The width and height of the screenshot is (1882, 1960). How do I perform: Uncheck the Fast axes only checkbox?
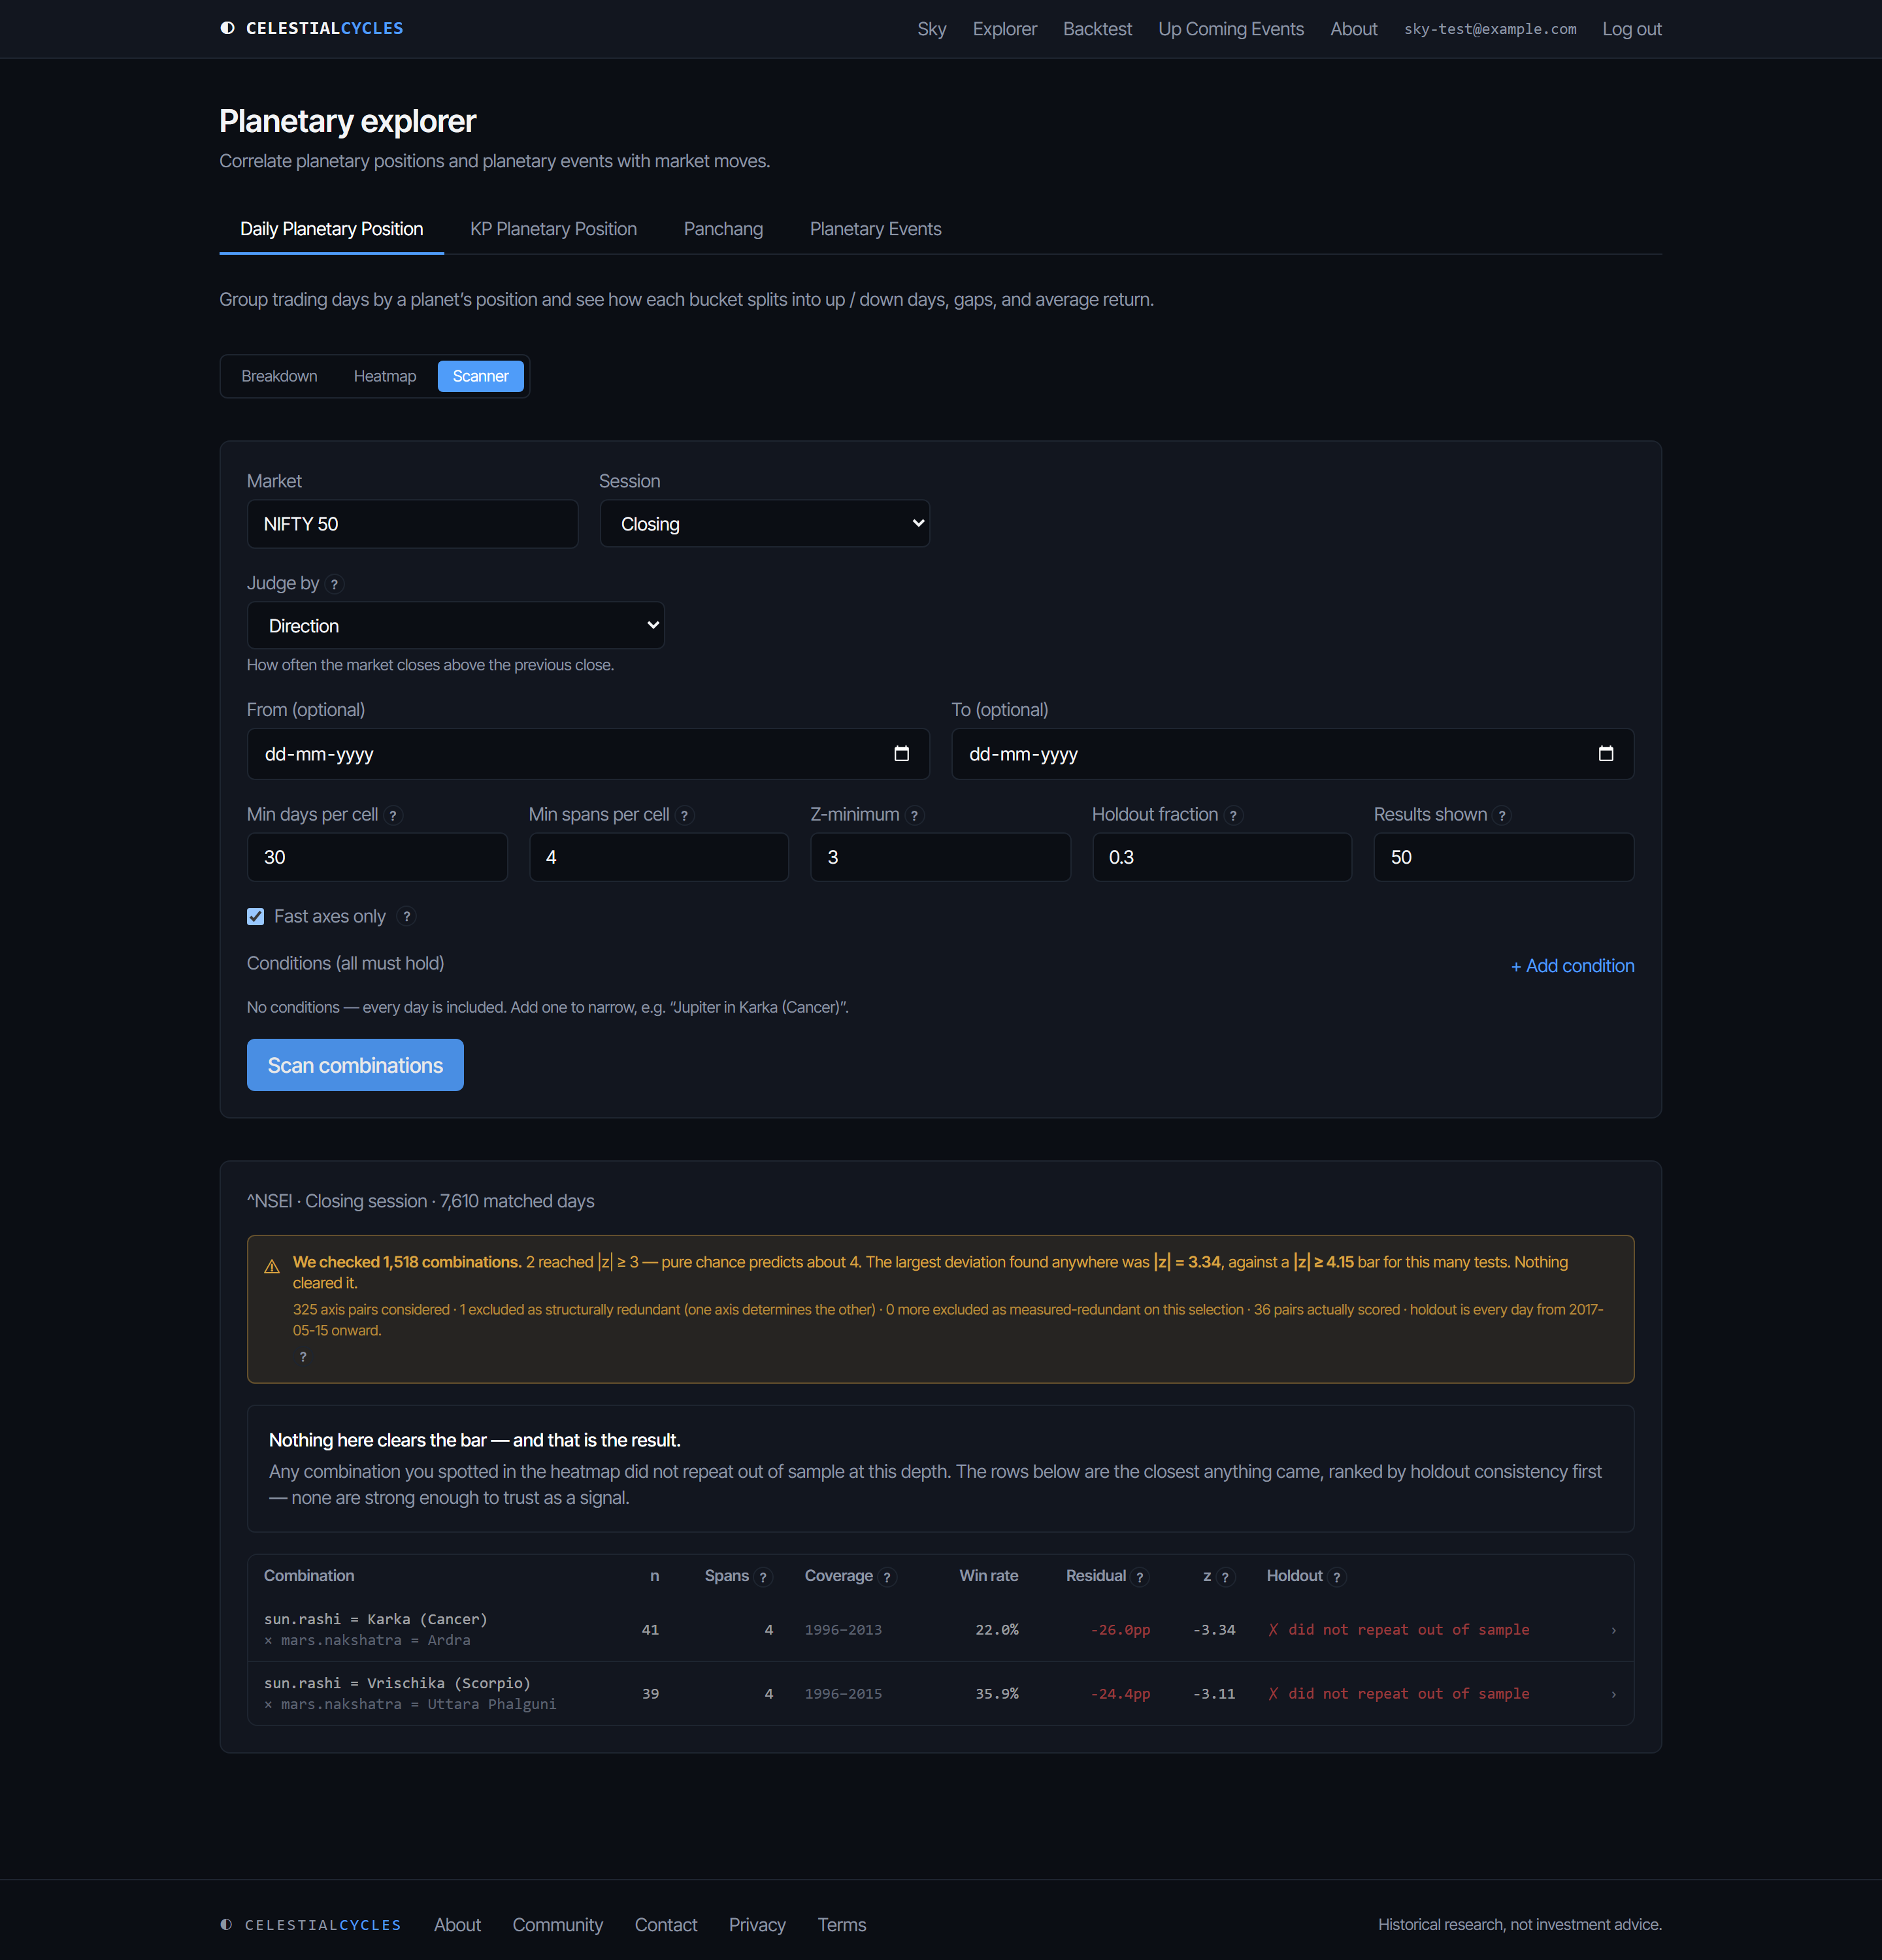click(x=256, y=917)
